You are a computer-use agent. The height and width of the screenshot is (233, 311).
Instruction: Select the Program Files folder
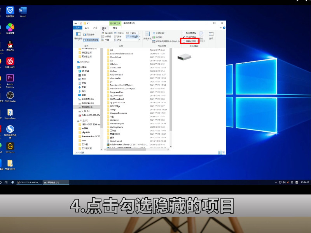pos(115,92)
